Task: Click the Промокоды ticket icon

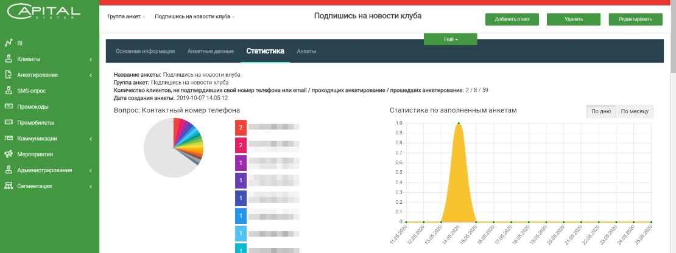Action: coord(8,106)
